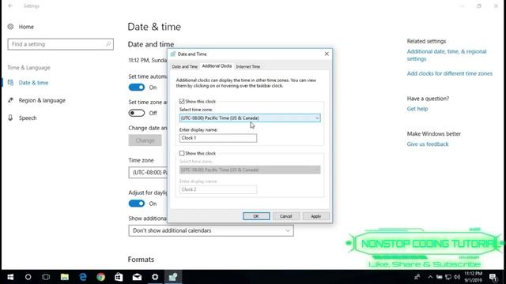Click the Date and Time taskbar item

(x=173, y=277)
